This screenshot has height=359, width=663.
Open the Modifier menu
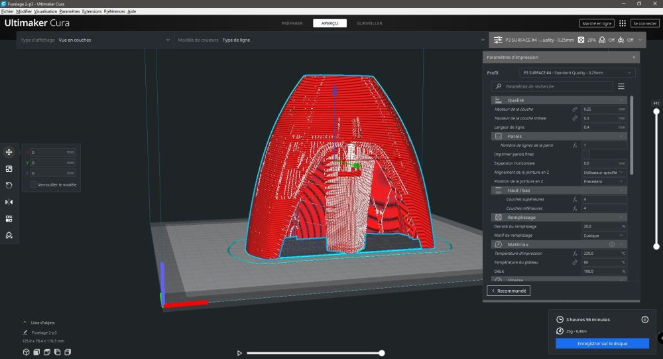[24, 11]
